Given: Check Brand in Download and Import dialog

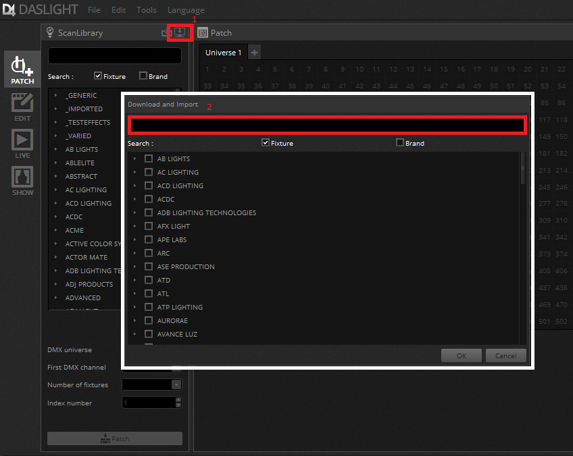Looking at the screenshot, I should (400, 142).
